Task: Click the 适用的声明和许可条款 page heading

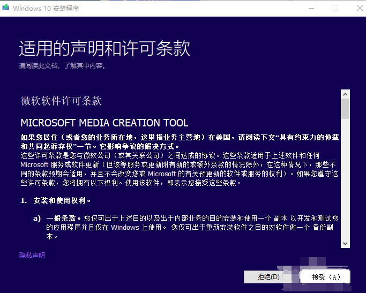Action: (x=104, y=49)
